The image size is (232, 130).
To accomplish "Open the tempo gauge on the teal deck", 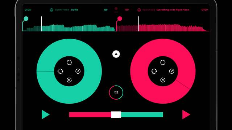I will (78, 71).
